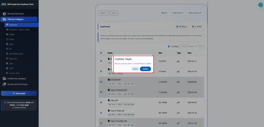Click the Page 1 of 1 label
Screen dimensions: 264x127
[193, 46]
